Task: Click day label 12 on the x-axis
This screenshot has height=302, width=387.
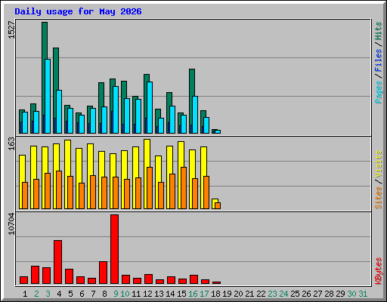Action: point(147,294)
